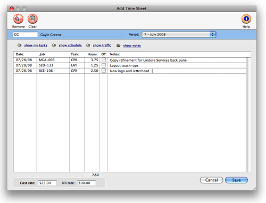Viewport: 266px width, 203px height.
Task: Click the Cancel button
Action: click(211, 180)
